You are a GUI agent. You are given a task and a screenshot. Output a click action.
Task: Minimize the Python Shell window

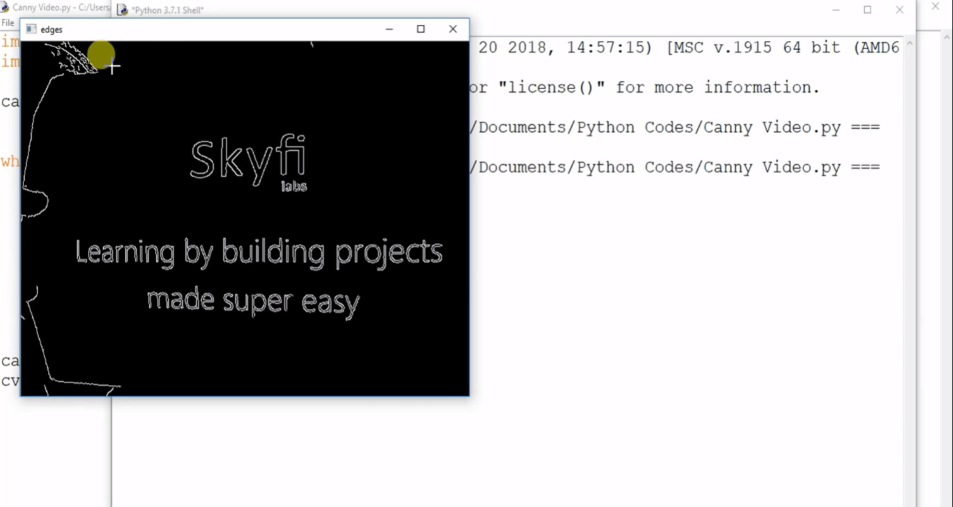(836, 10)
